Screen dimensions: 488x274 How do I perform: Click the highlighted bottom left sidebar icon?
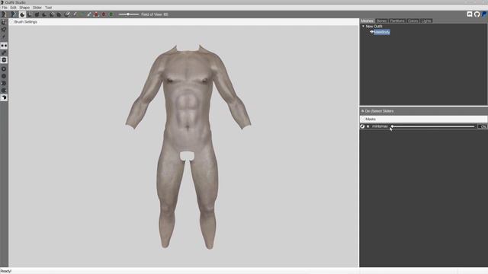point(4,97)
